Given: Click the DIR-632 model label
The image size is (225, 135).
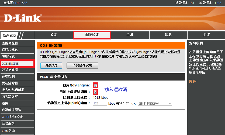Looking at the screenshot, I should [9, 36].
